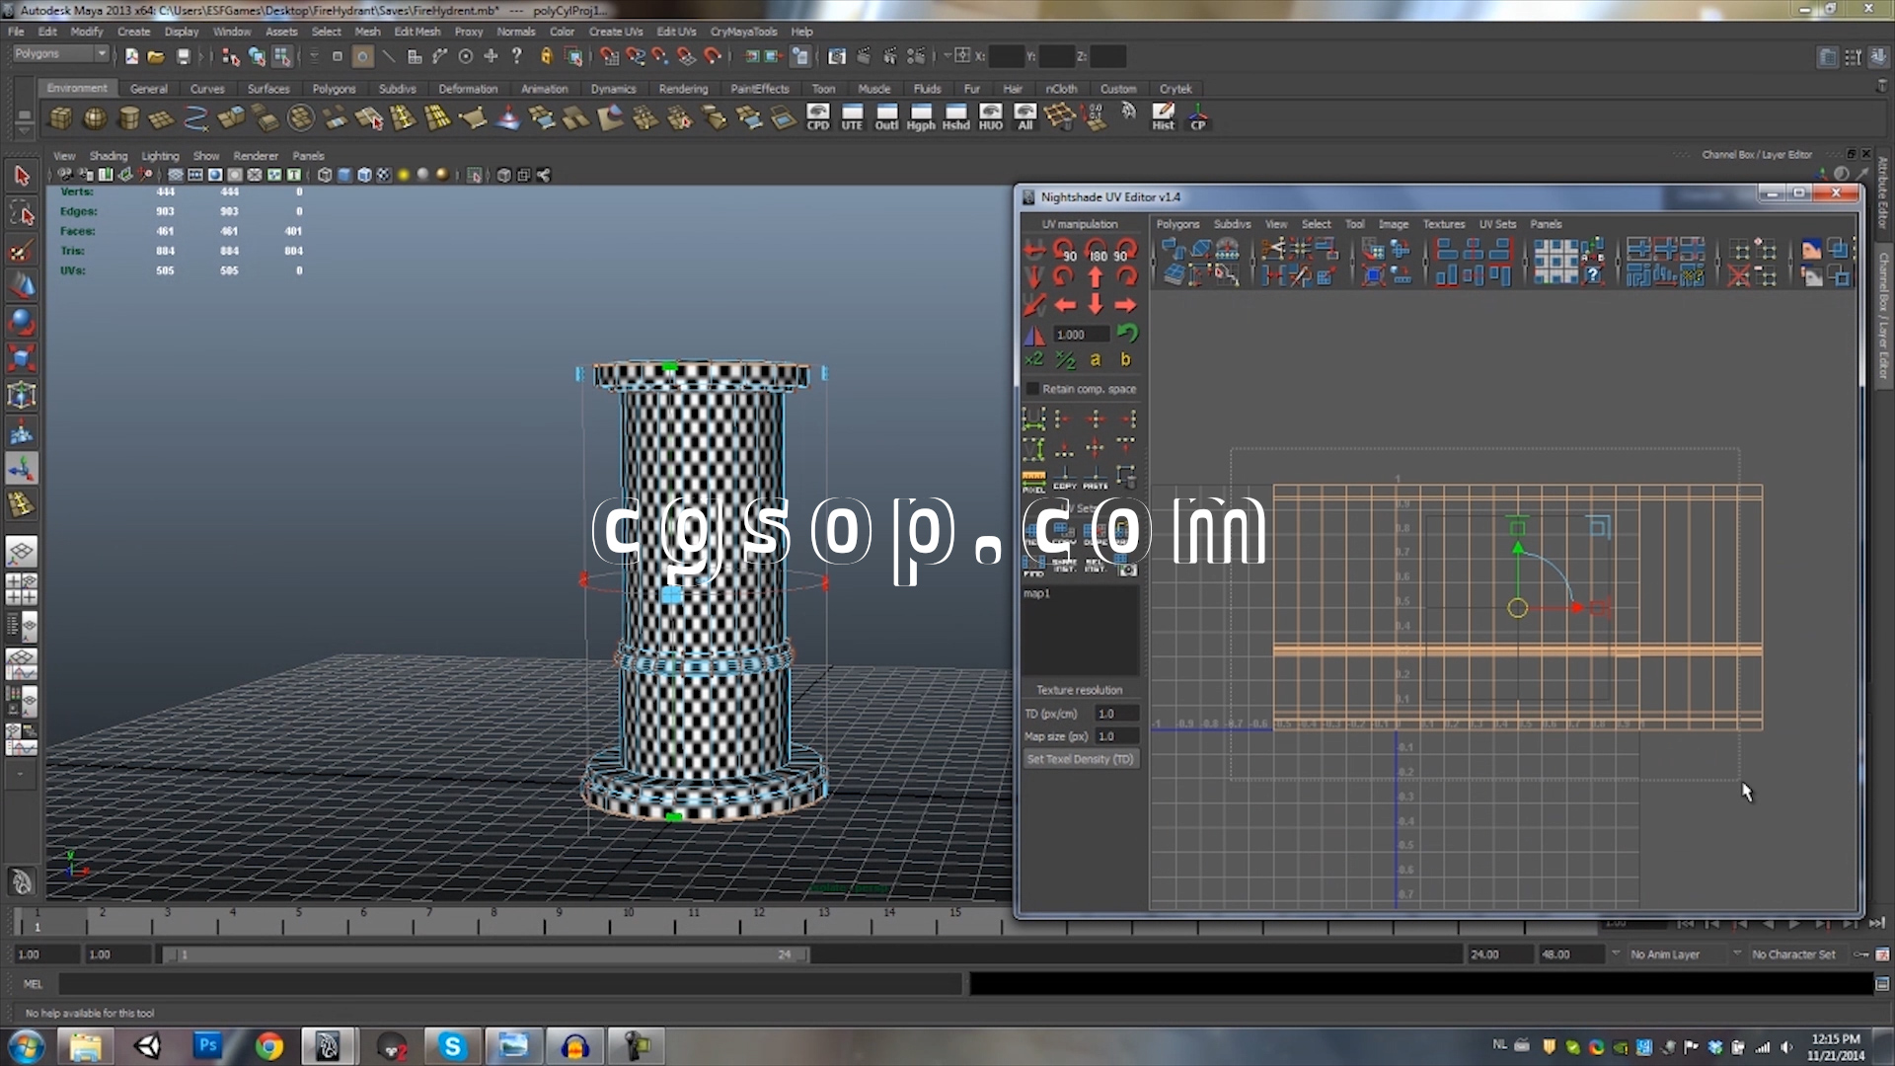The height and width of the screenshot is (1066, 1895).
Task: Click the Map size (px) input field
Action: 1116,736
